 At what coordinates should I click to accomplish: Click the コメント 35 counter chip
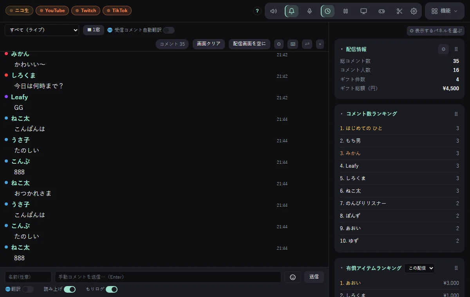click(172, 44)
